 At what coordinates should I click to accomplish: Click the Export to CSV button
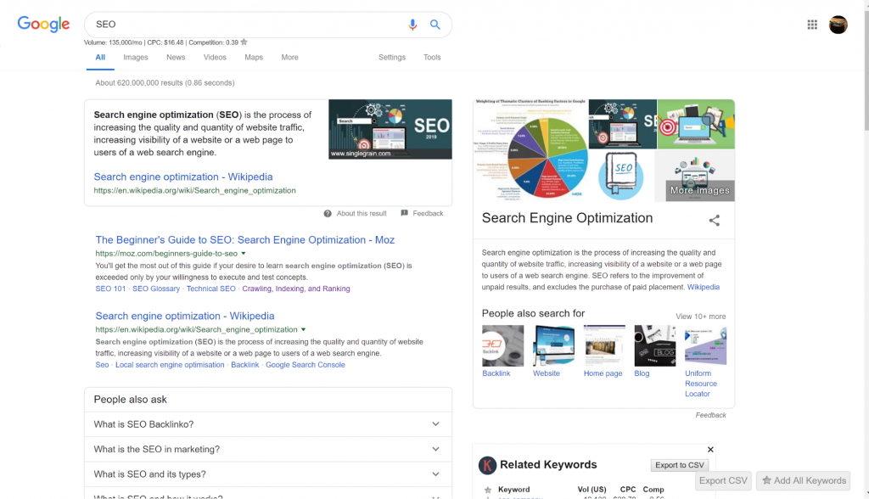point(680,465)
